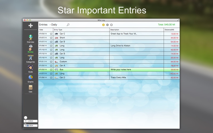
Task: Star the 07/09/14 Long entry
Action: pos(51,45)
